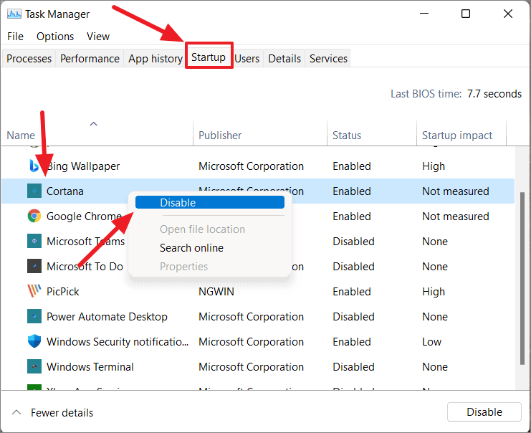Click the Power Automate Desktop icon
Image resolution: width=531 pixels, height=433 pixels.
[x=34, y=316]
